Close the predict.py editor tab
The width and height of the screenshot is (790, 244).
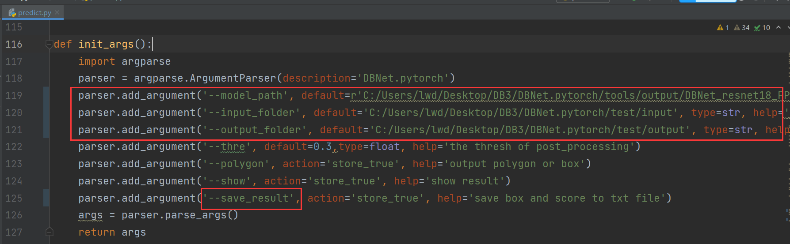coord(57,12)
